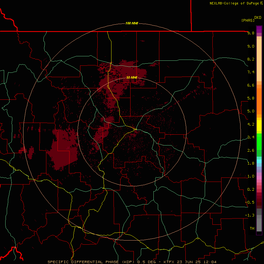Click the [PHAS] label above the color scale
The height and width of the screenshot is (264, 264).
[x=248, y=20]
